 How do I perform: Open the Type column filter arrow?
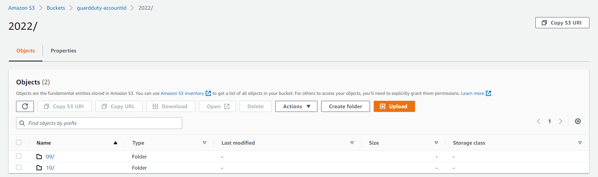tap(204, 143)
